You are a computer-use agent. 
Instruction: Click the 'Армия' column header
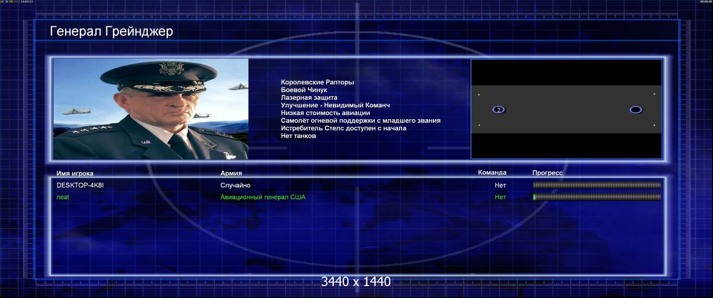pos(231,173)
